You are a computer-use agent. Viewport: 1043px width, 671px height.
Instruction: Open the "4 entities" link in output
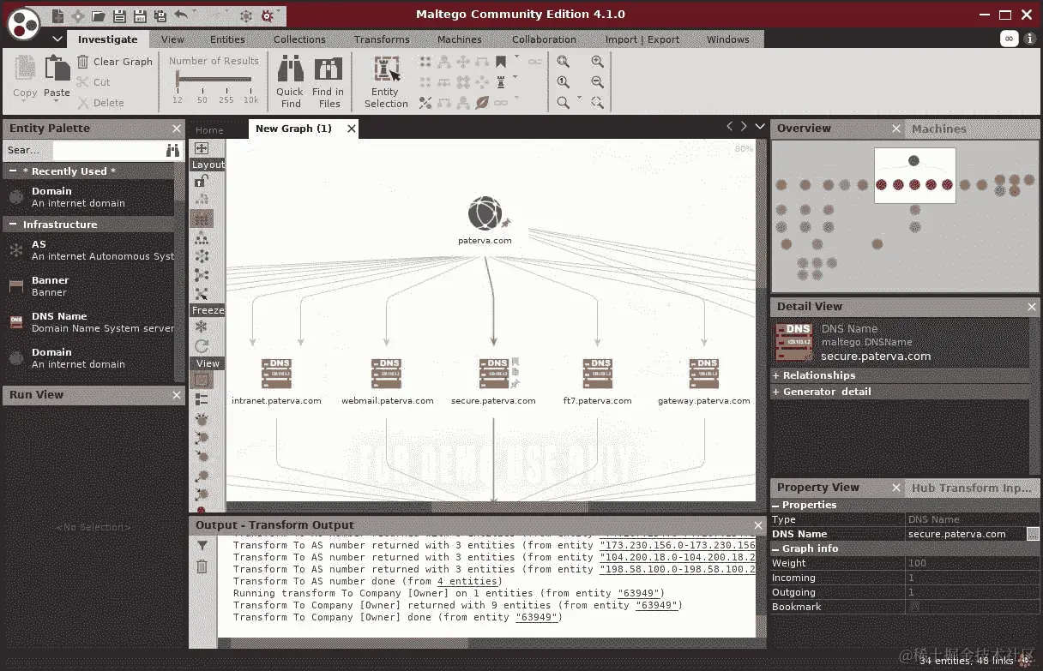(x=467, y=581)
